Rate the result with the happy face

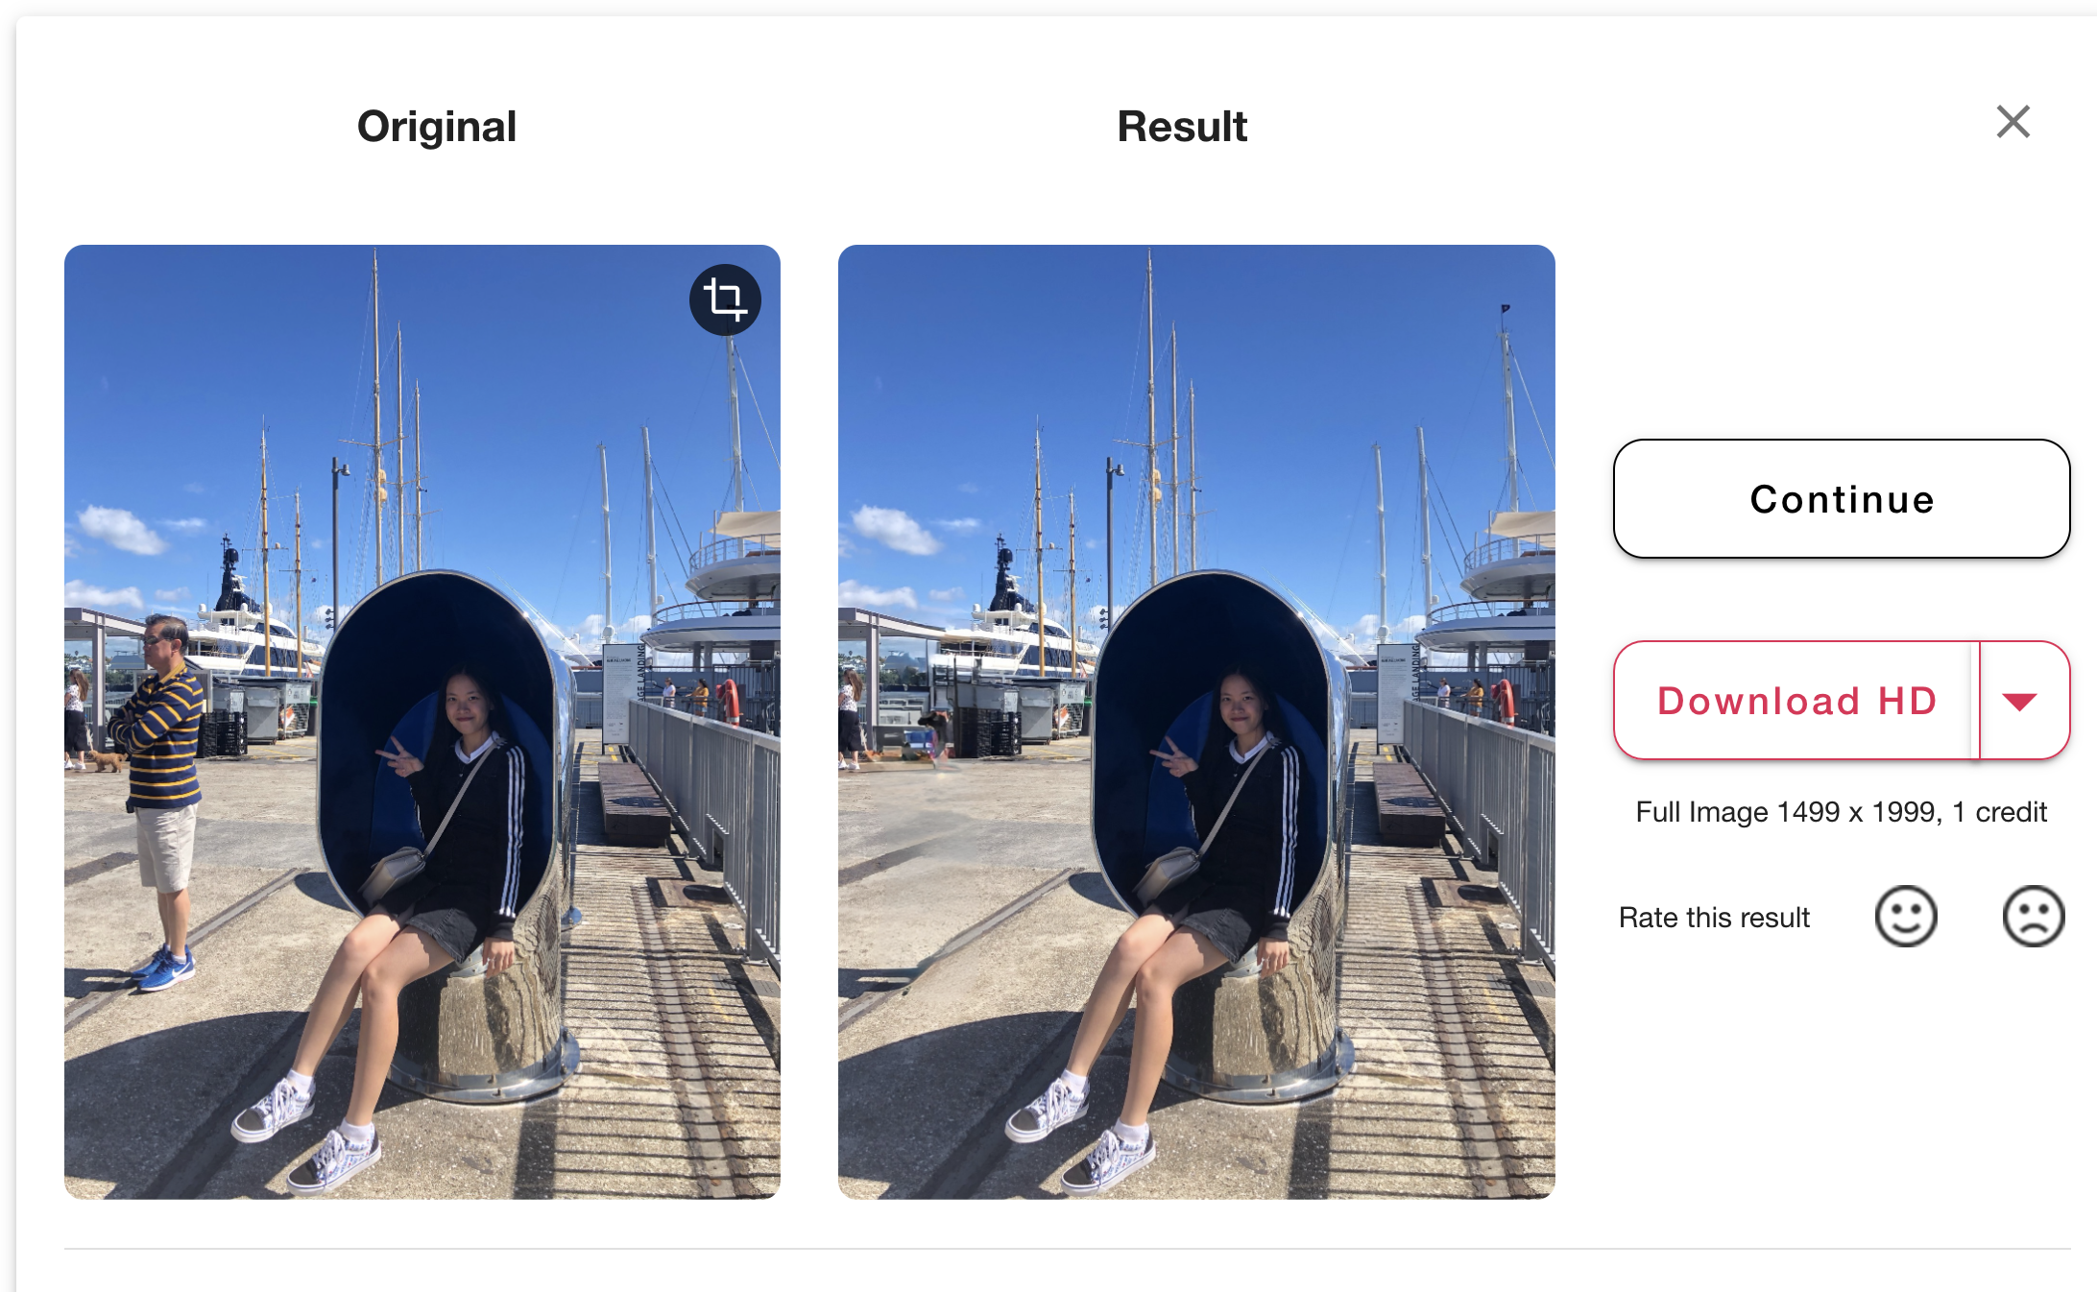click(x=1906, y=917)
